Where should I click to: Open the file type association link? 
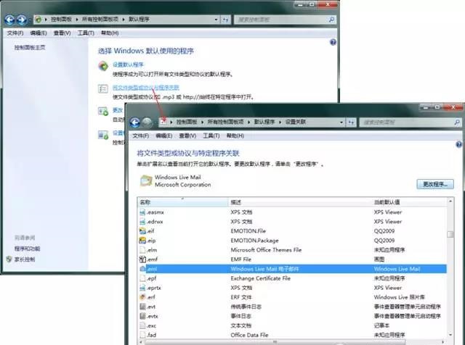tap(146, 88)
